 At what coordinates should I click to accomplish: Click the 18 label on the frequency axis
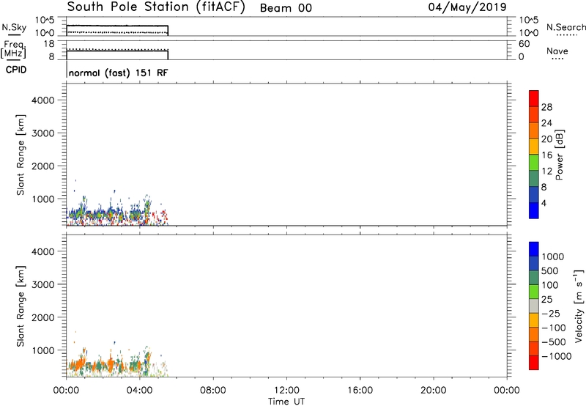pyautogui.click(x=49, y=44)
